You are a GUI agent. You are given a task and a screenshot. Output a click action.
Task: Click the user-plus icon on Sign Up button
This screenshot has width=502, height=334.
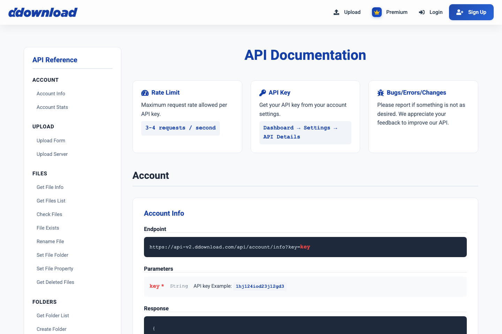coord(459,12)
